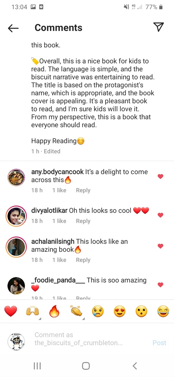Insert the heart-eyes emoji

(x=119, y=311)
